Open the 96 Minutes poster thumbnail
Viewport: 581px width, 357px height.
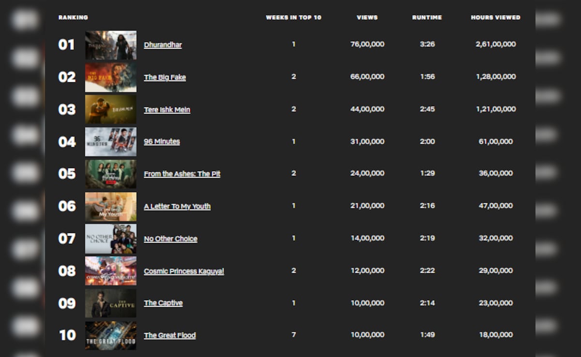pos(110,142)
